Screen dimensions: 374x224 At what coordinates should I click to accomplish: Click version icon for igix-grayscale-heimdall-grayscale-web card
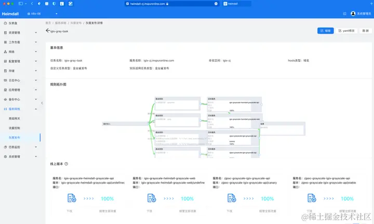click(x=152, y=198)
